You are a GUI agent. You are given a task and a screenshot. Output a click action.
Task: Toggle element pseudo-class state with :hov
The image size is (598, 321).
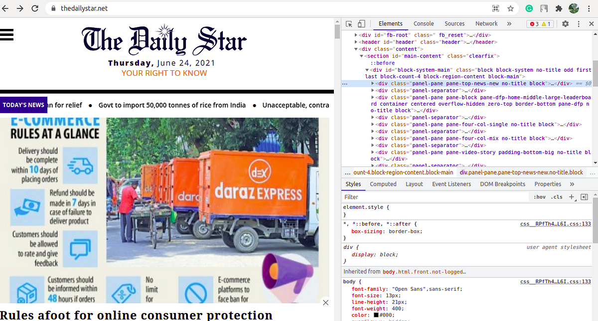(540, 196)
